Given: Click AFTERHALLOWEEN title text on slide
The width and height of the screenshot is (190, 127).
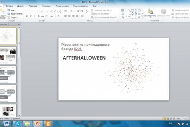Looking at the screenshot, I should (x=84, y=58).
